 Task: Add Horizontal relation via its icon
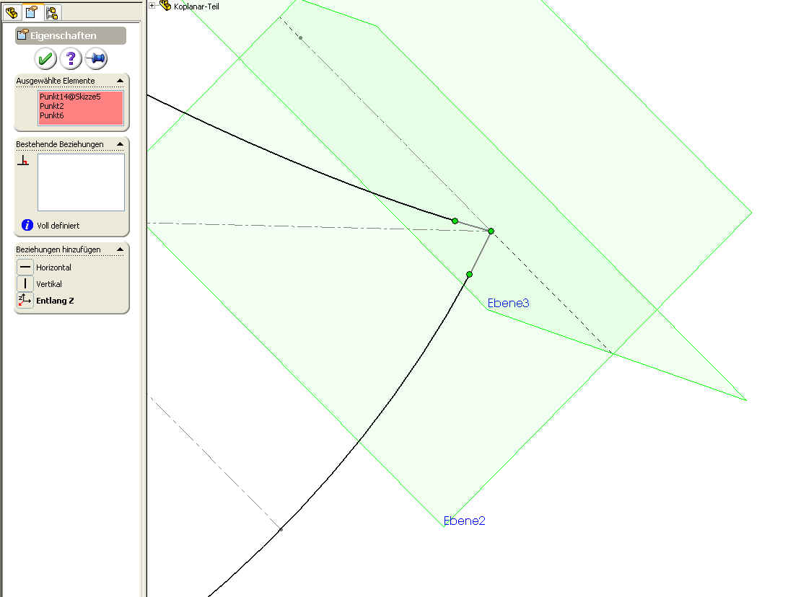pos(25,267)
